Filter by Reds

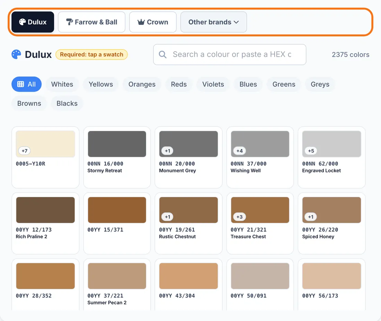point(179,84)
